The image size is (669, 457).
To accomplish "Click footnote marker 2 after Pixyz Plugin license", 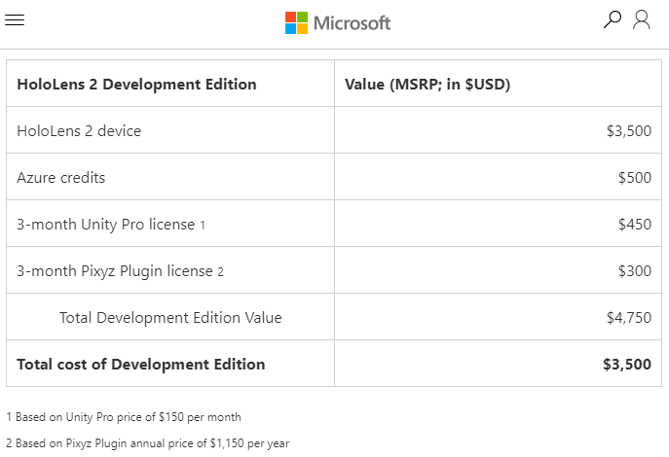I will click(221, 271).
